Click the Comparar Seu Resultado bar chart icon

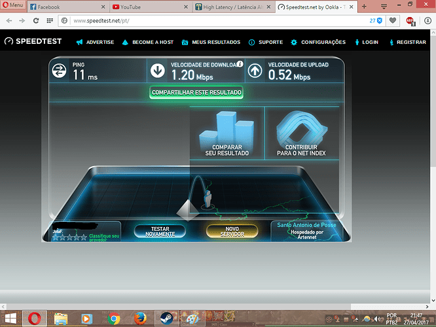click(227, 128)
